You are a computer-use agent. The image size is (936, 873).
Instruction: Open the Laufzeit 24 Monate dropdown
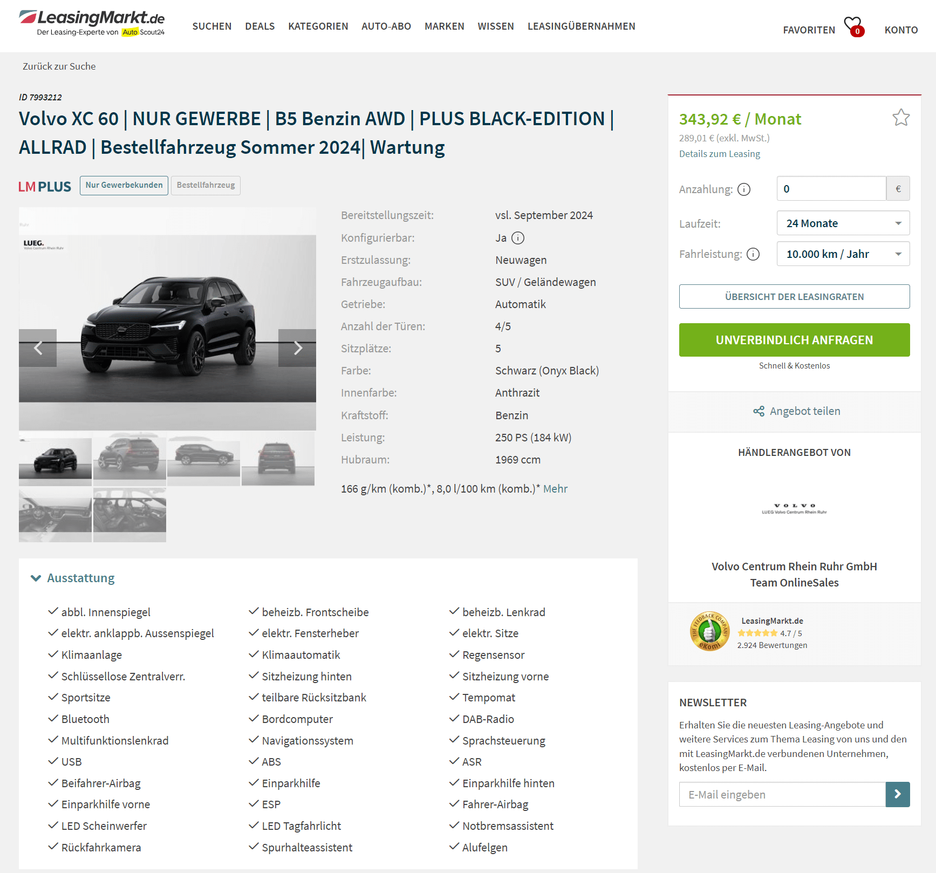(843, 223)
